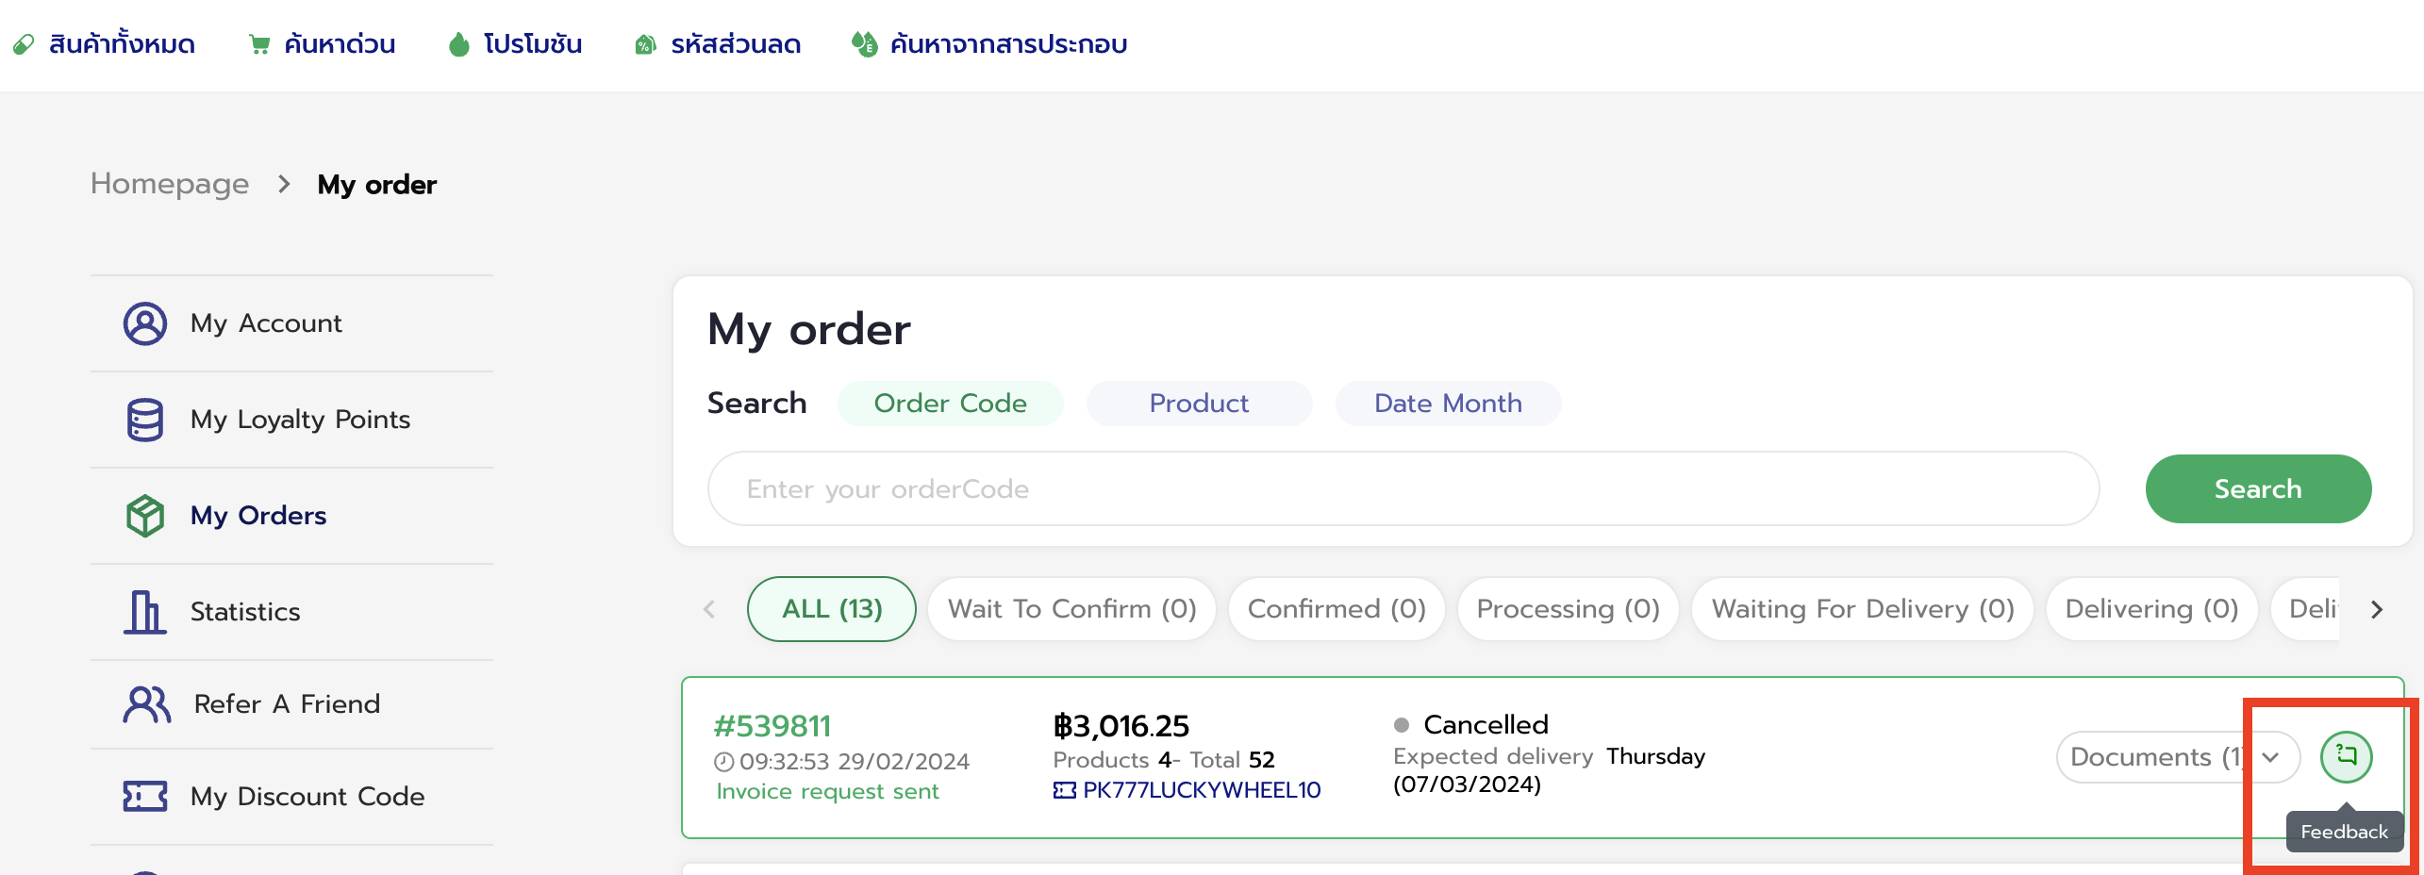Switch to the Wait To Confirm (0) tab
Viewport: 2424px width, 875px height.
point(1071,609)
